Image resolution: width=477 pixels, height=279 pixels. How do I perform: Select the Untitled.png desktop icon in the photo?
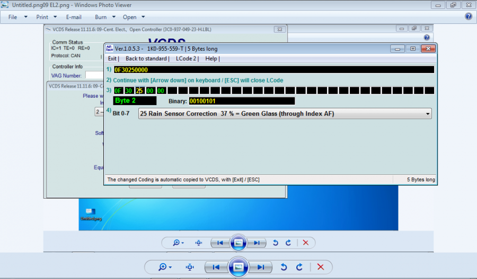(x=87, y=212)
